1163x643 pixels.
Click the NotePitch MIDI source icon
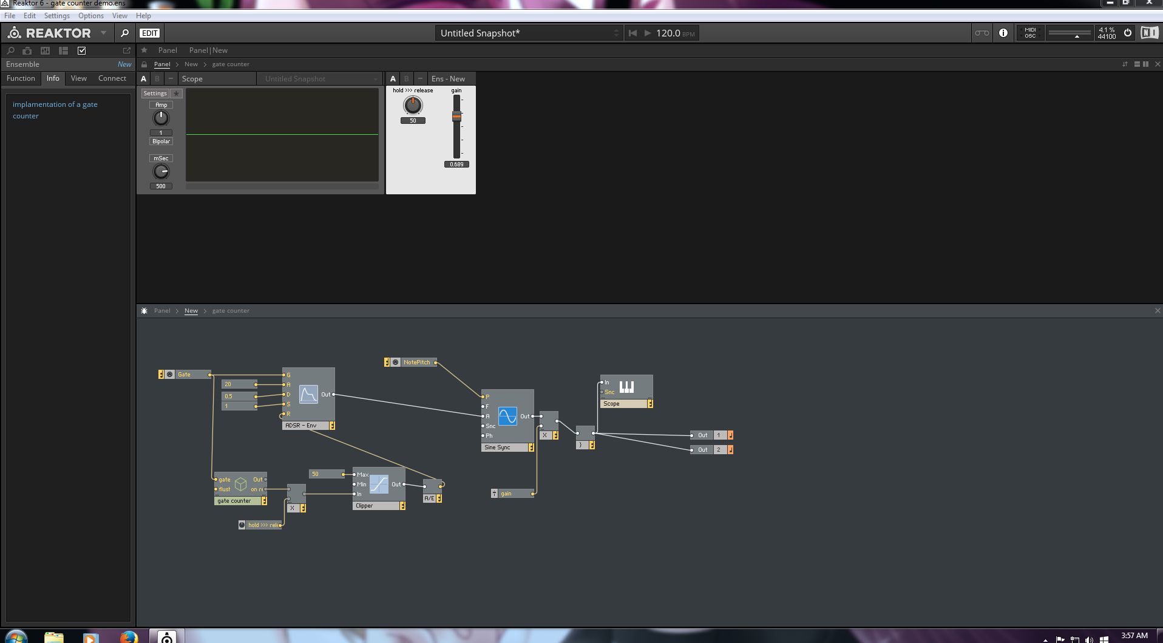(x=396, y=362)
